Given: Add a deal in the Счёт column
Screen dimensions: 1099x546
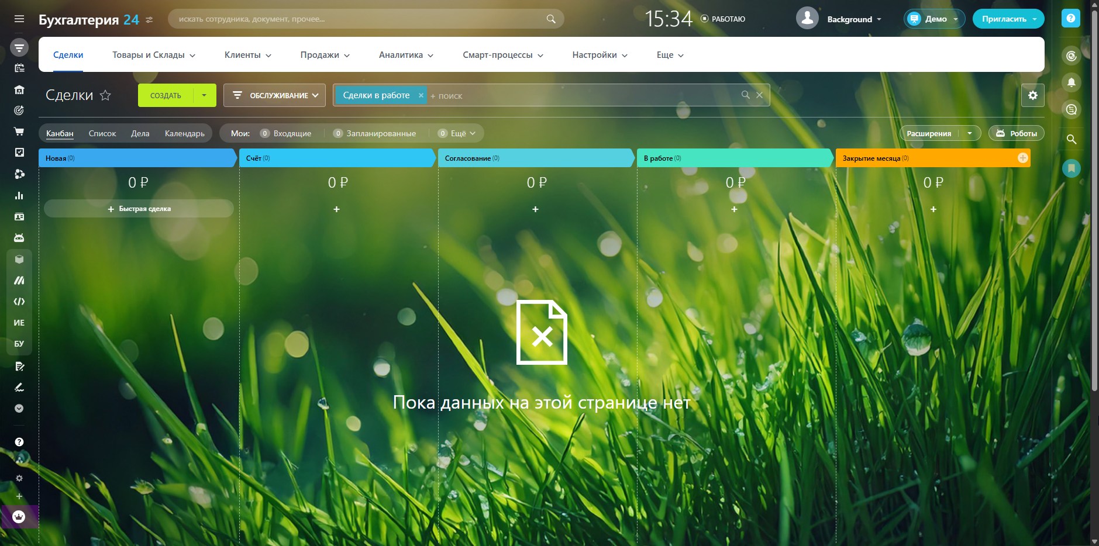Looking at the screenshot, I should (336, 209).
